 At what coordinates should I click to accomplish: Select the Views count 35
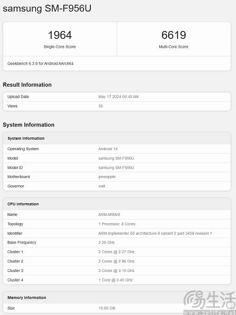(x=100, y=106)
